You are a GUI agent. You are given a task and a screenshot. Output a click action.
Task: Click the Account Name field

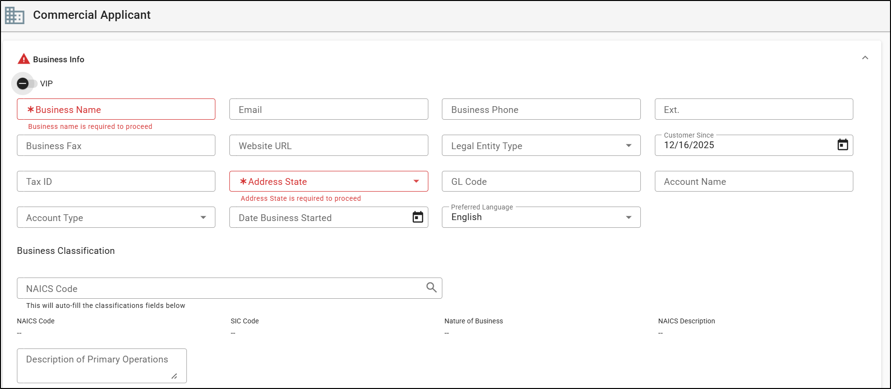pyautogui.click(x=754, y=181)
